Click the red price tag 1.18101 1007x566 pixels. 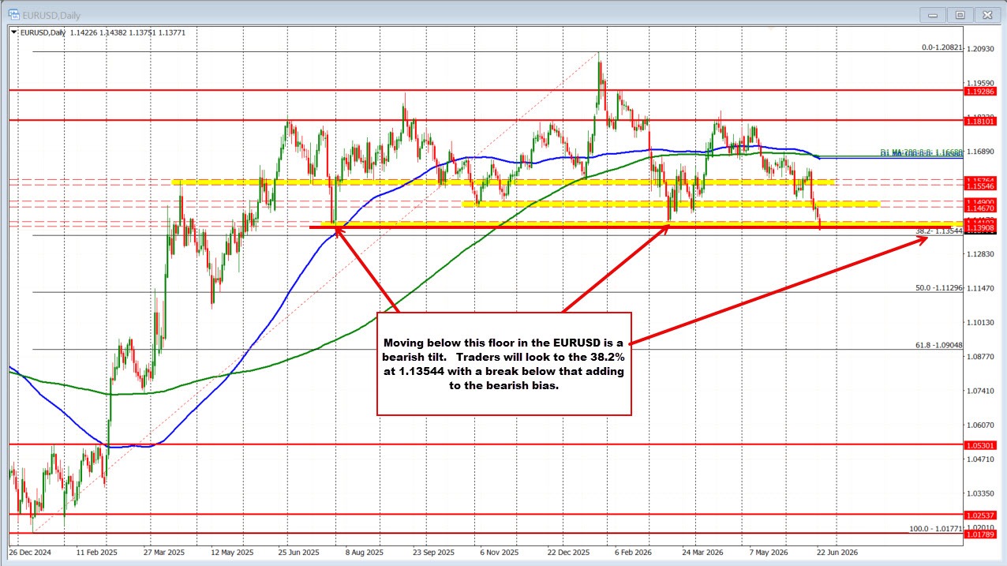[x=981, y=121]
